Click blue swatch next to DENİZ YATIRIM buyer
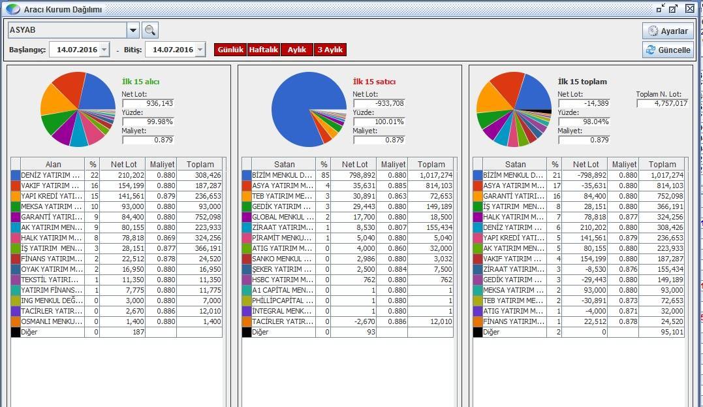 click(x=16, y=176)
